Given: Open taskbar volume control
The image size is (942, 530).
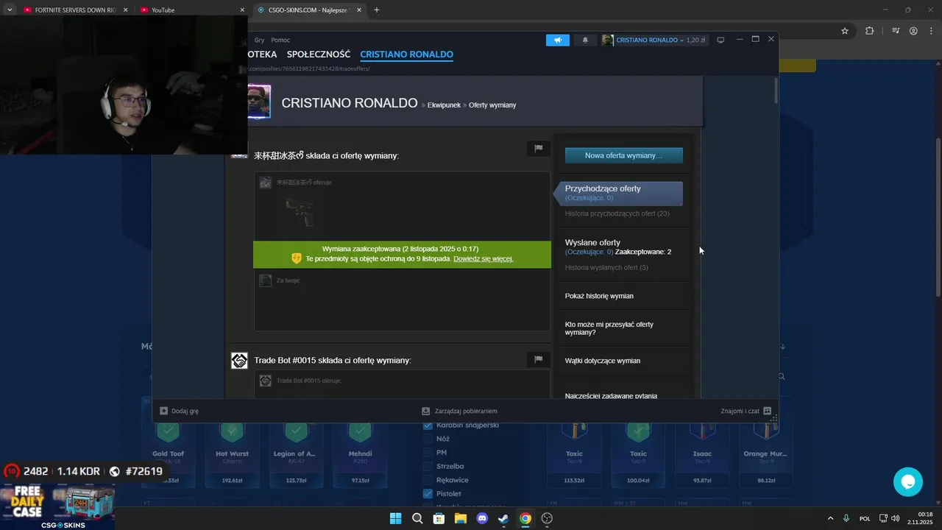Looking at the screenshot, I should point(895,518).
